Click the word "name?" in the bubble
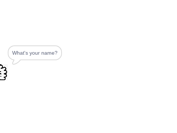Image resolution: width=177 pixels, height=133 pixels. (49, 53)
